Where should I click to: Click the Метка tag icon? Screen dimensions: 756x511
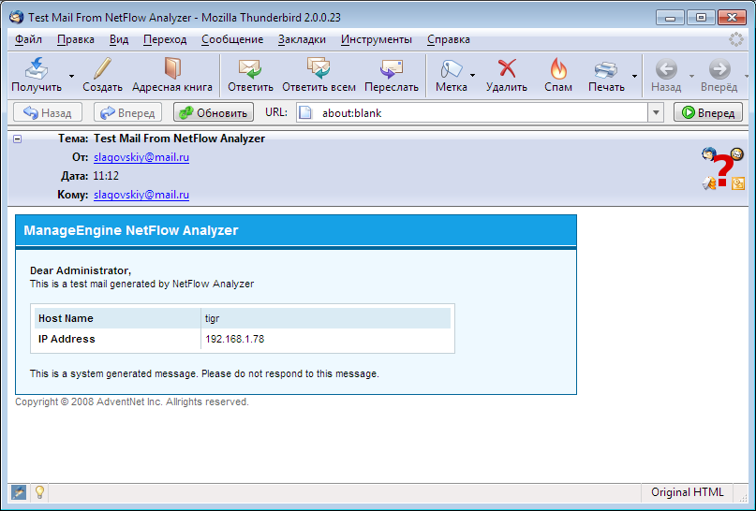click(452, 69)
